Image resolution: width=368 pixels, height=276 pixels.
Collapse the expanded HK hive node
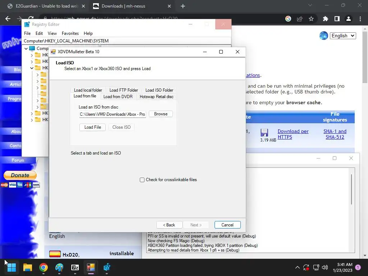click(x=32, y=68)
